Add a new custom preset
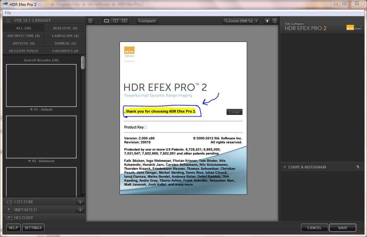367x237 pixels. click(x=80, y=202)
